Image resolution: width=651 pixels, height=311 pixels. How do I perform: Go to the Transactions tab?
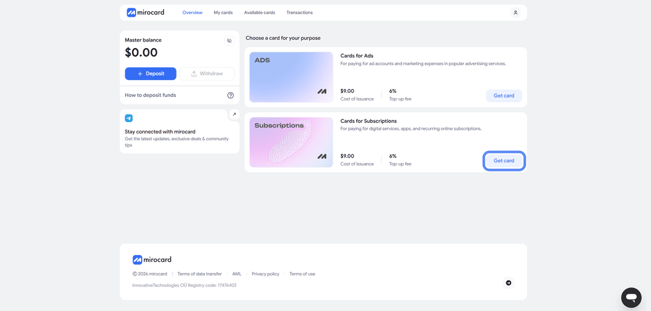click(x=300, y=13)
